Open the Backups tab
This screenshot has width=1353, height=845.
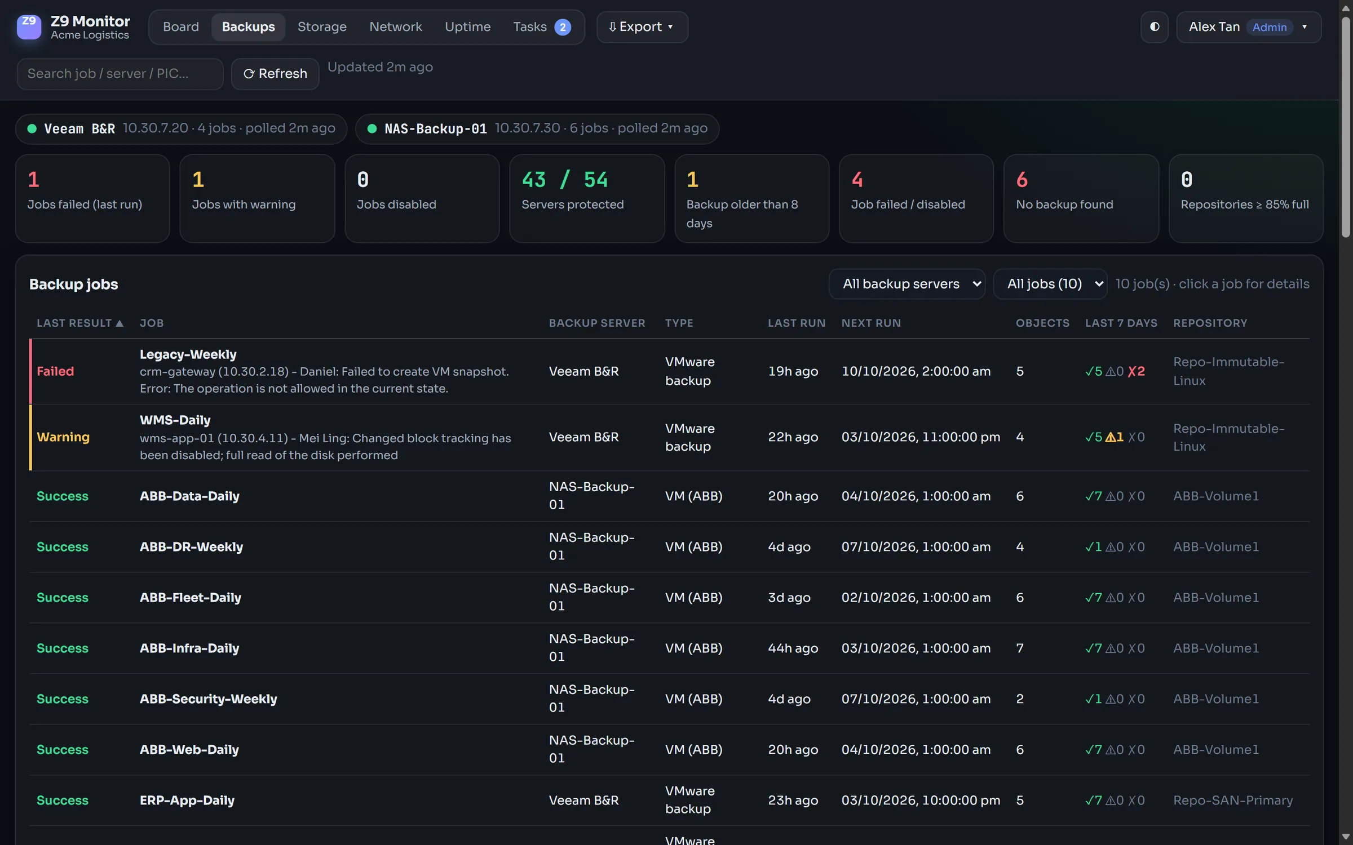[x=249, y=27]
